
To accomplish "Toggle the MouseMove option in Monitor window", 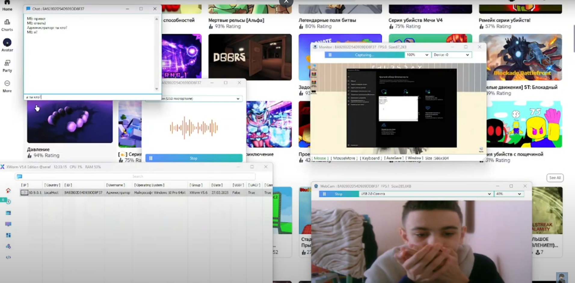I will [344, 158].
